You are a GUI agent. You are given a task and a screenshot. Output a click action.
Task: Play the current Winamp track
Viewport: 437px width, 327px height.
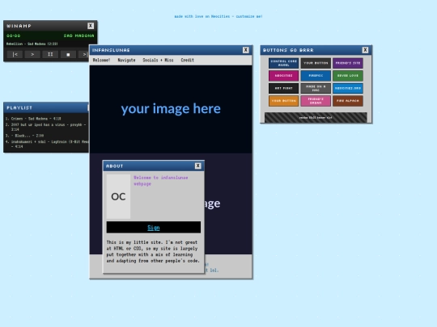click(x=32, y=55)
